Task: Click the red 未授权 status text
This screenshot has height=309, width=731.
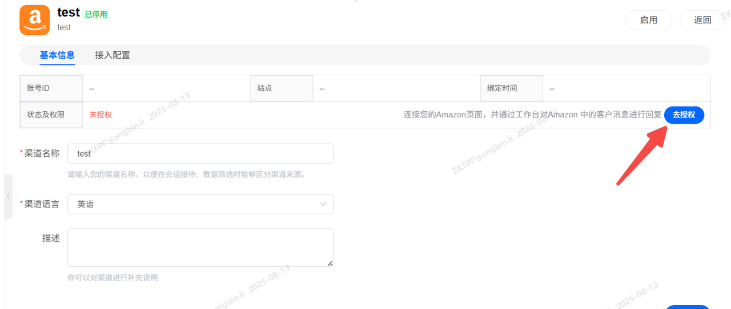Action: point(101,115)
